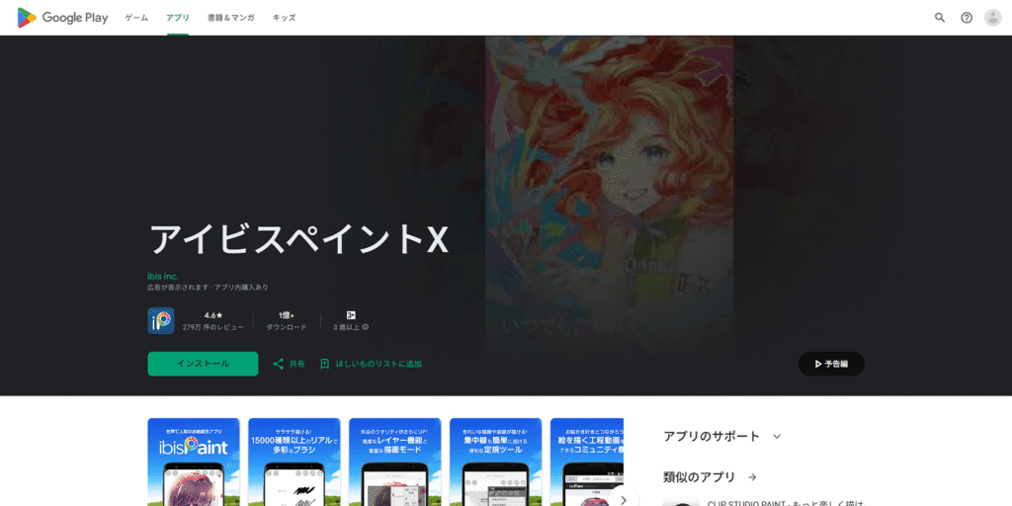
Task: Play the 予告編 trailer
Action: (x=831, y=364)
